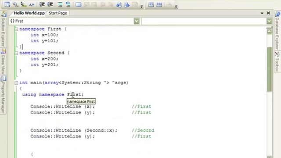This screenshot has width=281, height=158.
Task: Increase the line indent
Action: 50,4
